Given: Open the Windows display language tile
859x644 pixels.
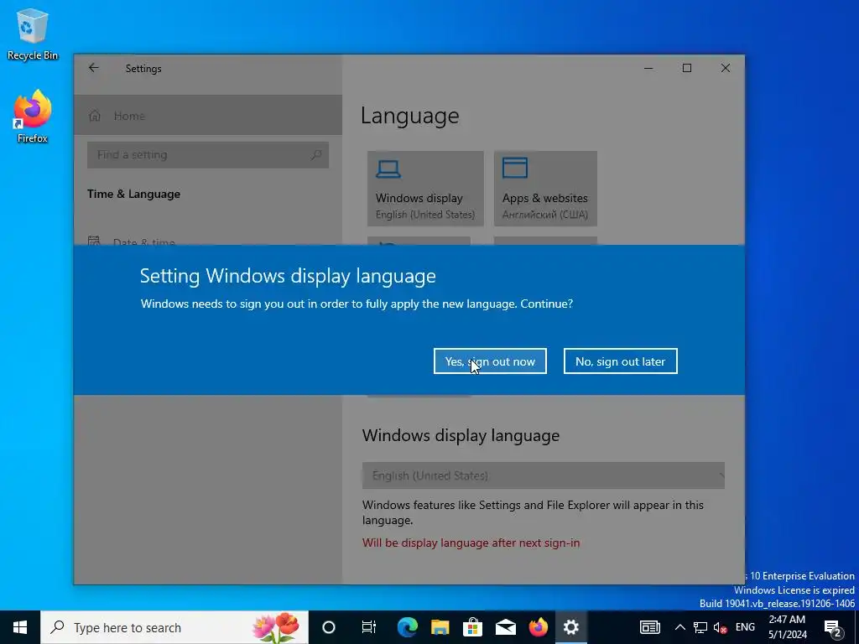Looking at the screenshot, I should click(x=425, y=189).
